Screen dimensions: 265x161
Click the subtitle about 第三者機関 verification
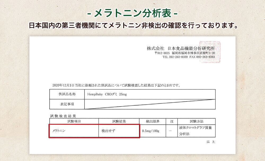click(133, 25)
